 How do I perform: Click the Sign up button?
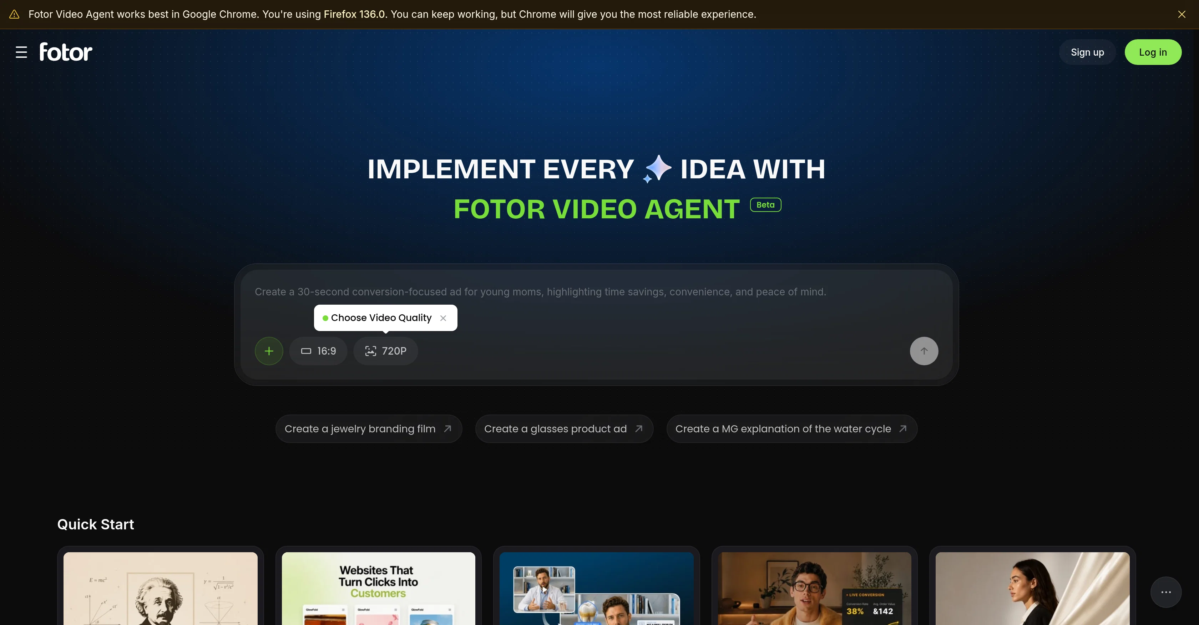(1087, 52)
